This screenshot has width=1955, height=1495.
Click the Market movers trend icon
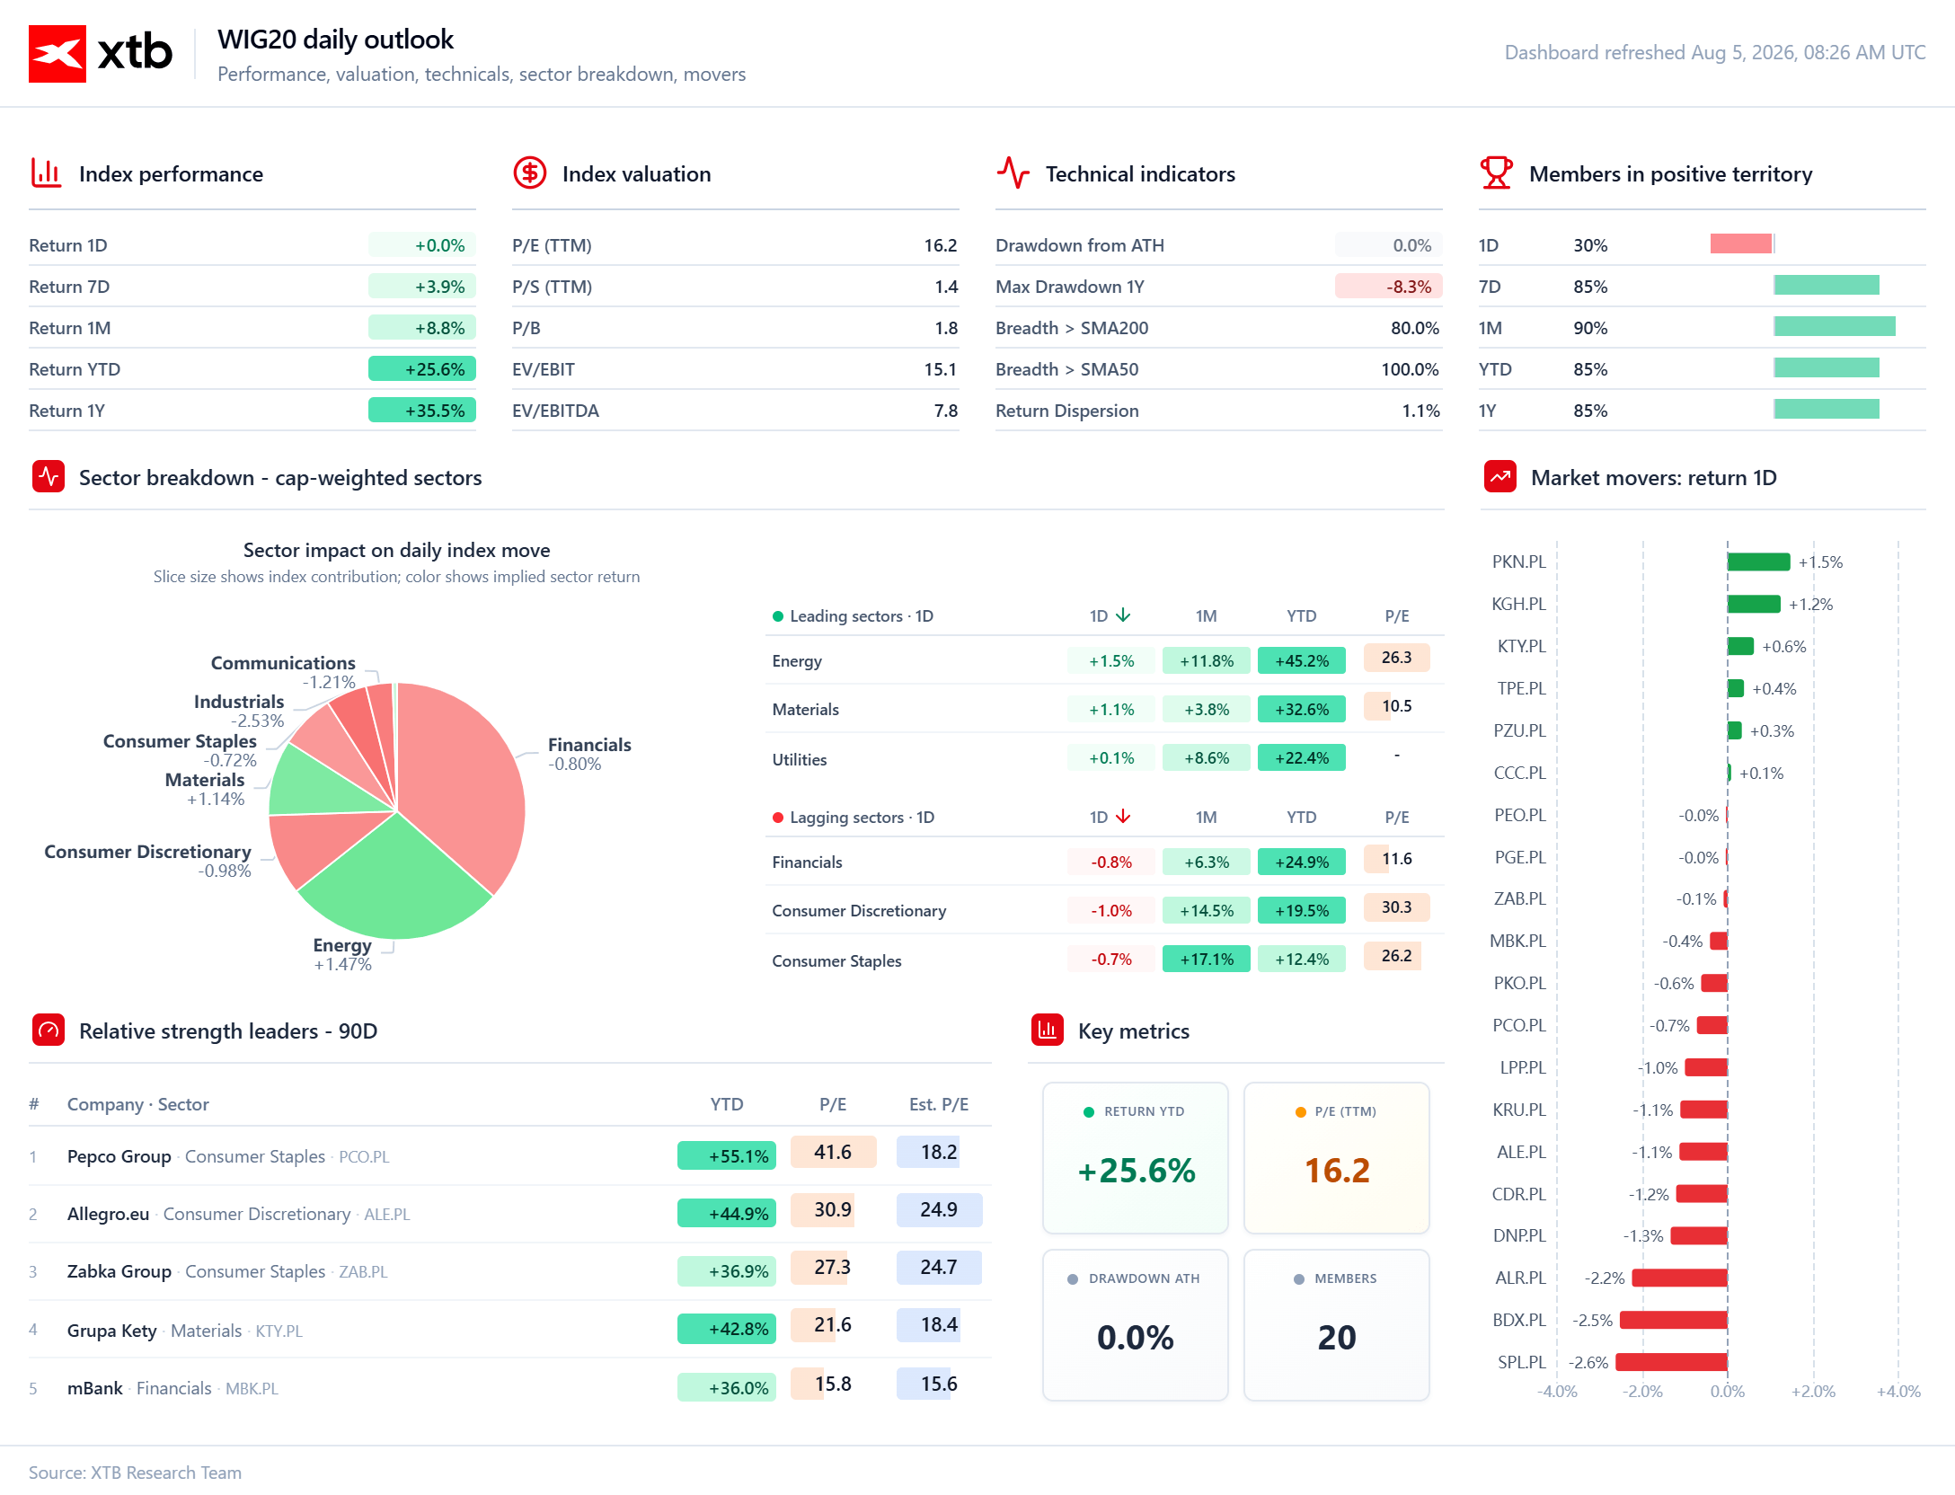point(1500,476)
